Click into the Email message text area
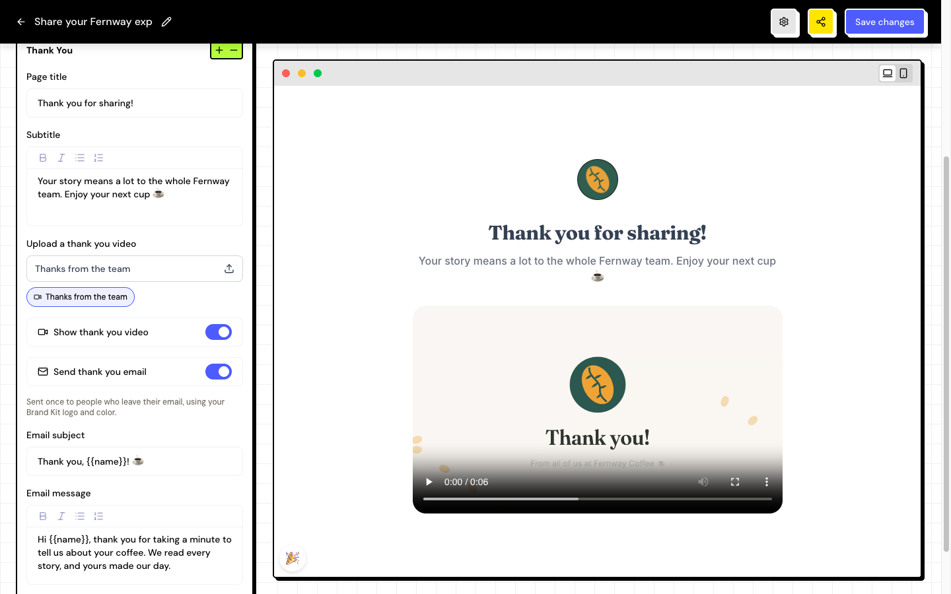The image size is (951, 594). (135, 555)
